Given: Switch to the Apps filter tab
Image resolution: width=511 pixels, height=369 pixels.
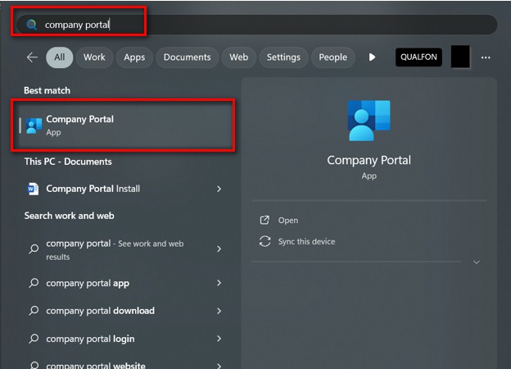Looking at the screenshot, I should click(134, 57).
